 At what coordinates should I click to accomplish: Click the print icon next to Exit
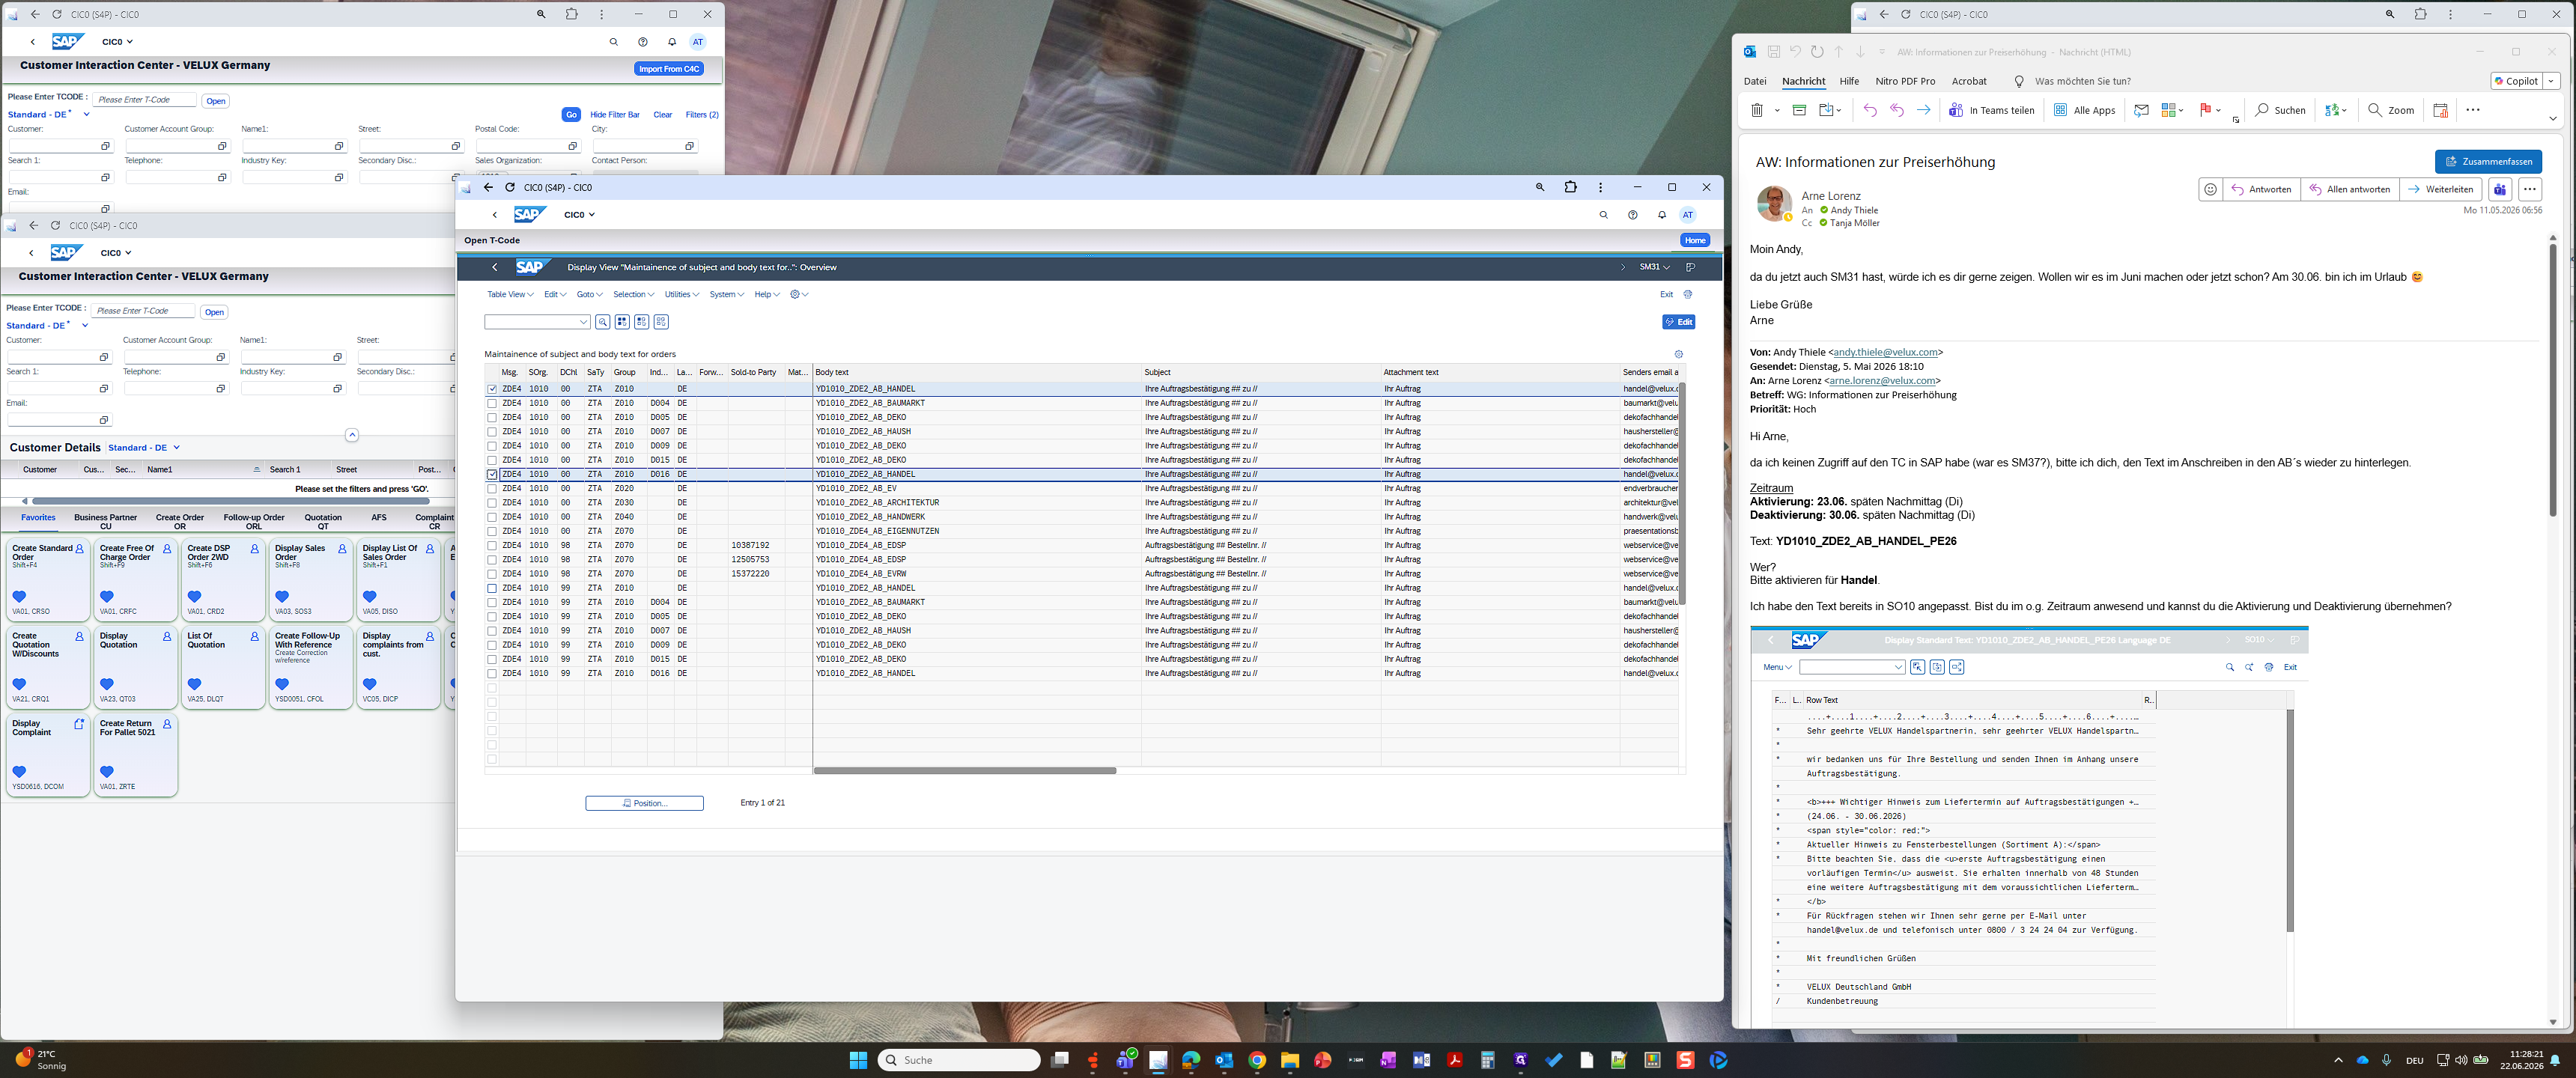click(1688, 294)
